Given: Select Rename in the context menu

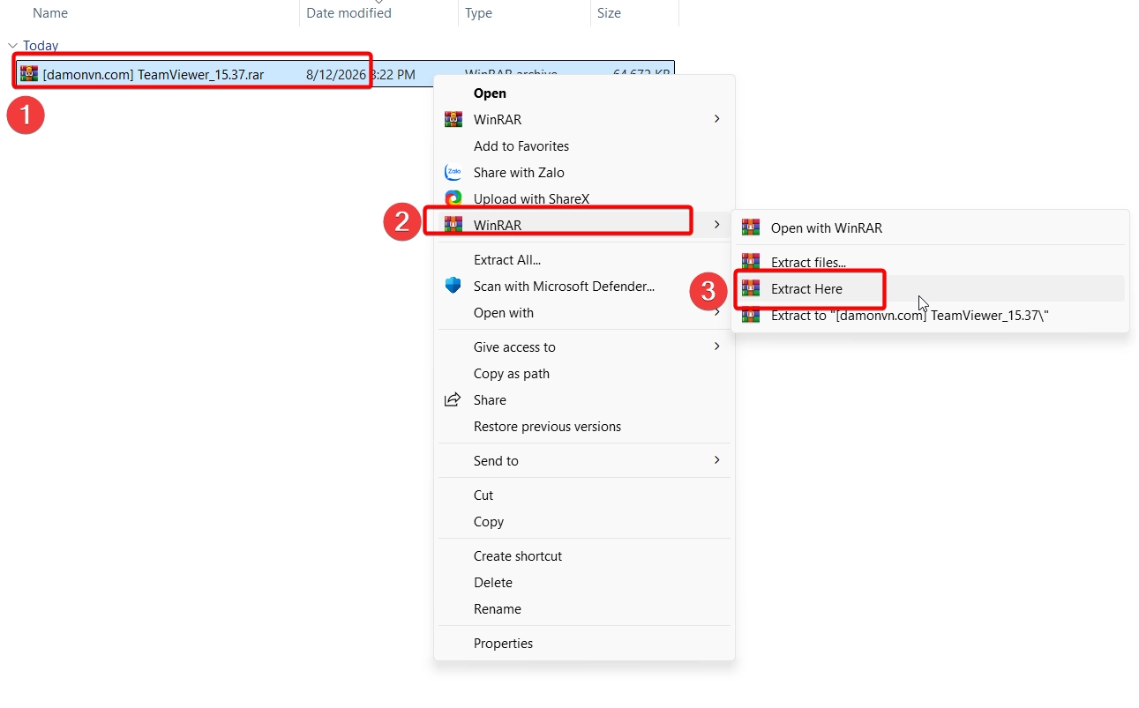Looking at the screenshot, I should click(498, 609).
